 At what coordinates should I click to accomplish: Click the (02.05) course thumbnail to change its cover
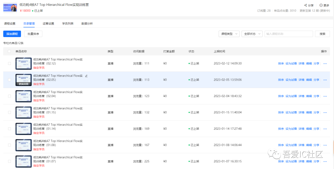[24, 80]
